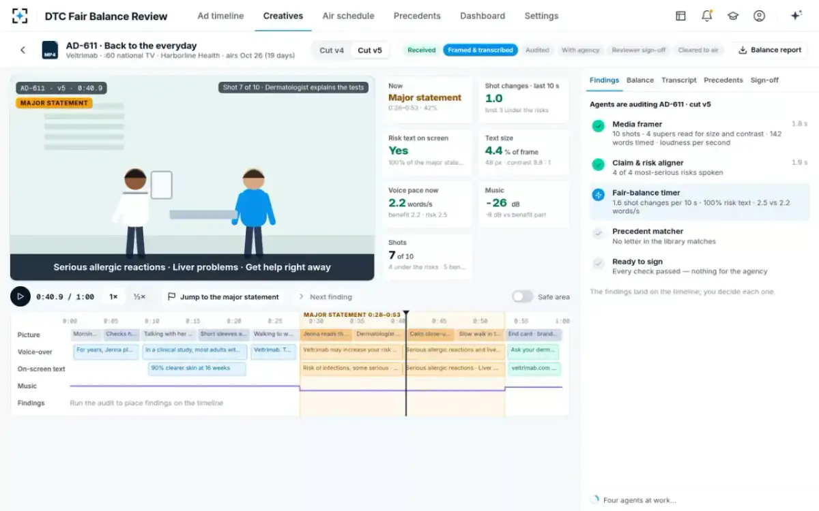Switch to Cut v4

332,50
